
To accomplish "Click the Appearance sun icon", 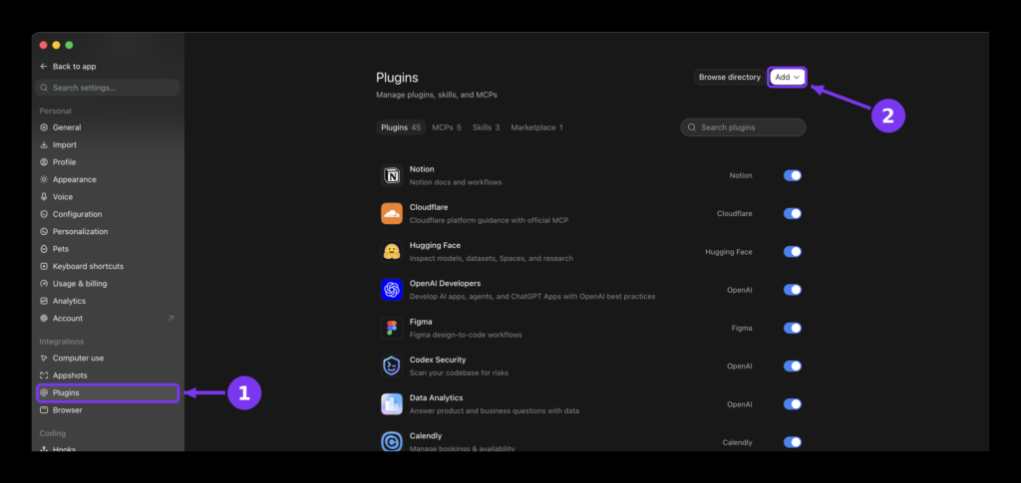I will click(44, 179).
